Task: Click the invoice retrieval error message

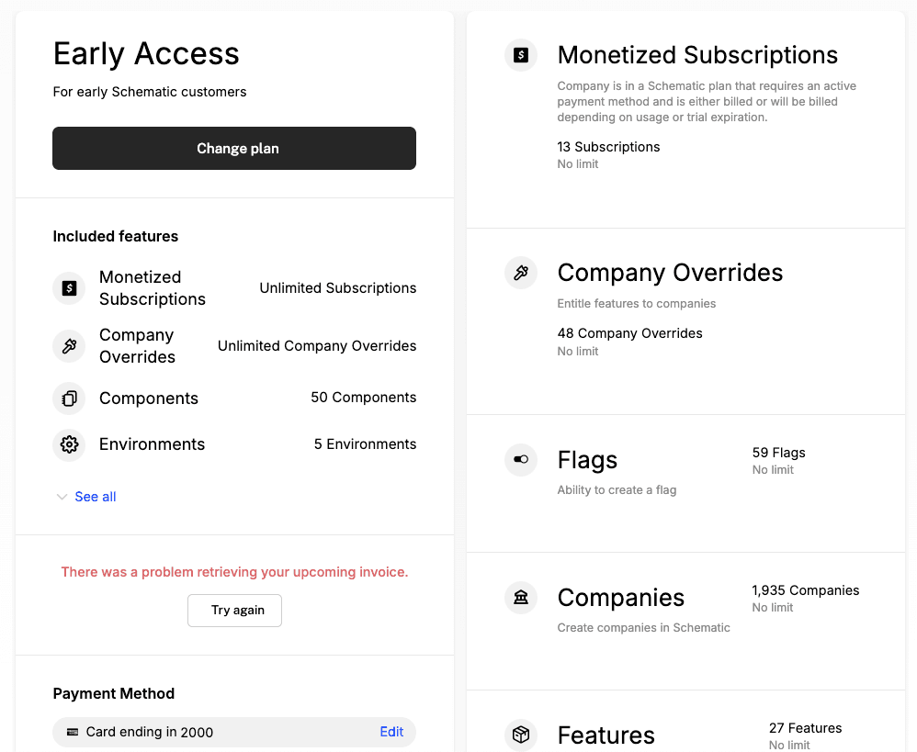Action: (234, 572)
